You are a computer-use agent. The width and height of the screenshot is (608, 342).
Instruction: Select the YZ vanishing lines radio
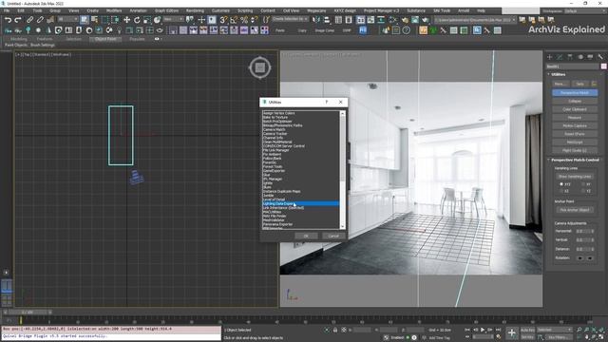click(x=582, y=191)
